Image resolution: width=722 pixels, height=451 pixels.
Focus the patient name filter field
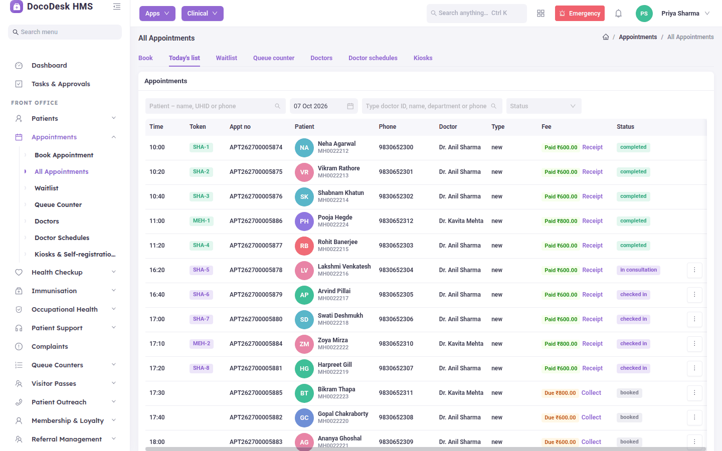(216, 106)
